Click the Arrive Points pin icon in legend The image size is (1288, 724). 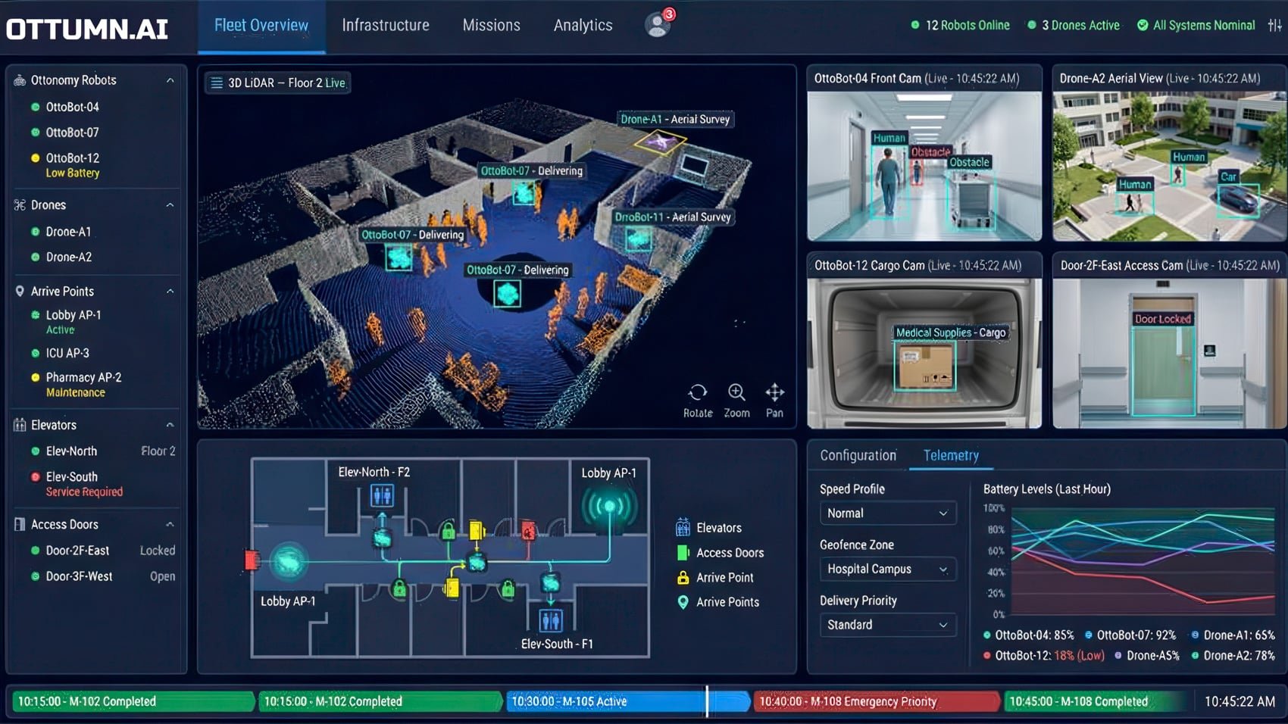681,601
